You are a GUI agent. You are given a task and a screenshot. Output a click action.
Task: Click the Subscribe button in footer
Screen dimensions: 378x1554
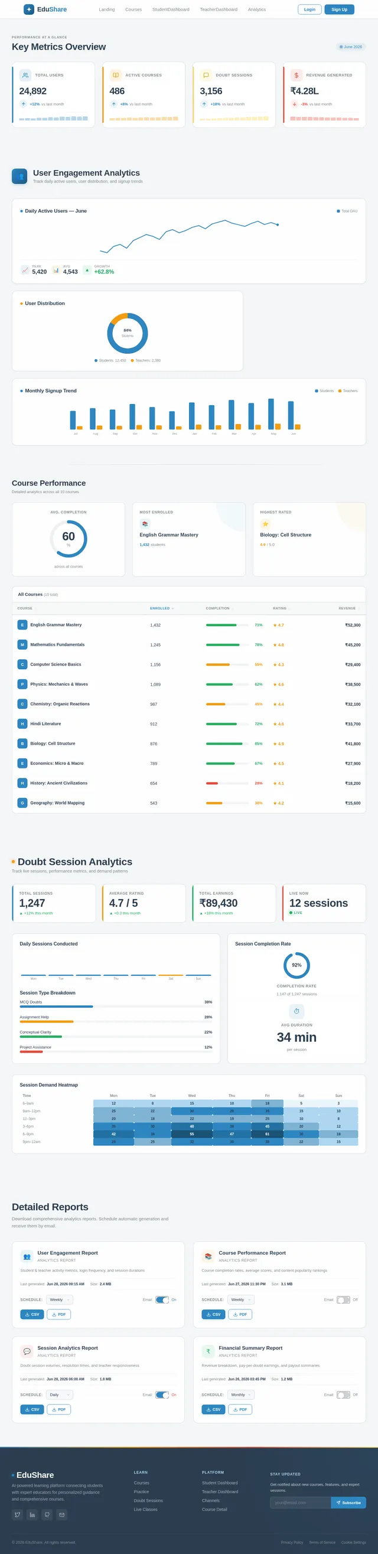coord(348,1503)
